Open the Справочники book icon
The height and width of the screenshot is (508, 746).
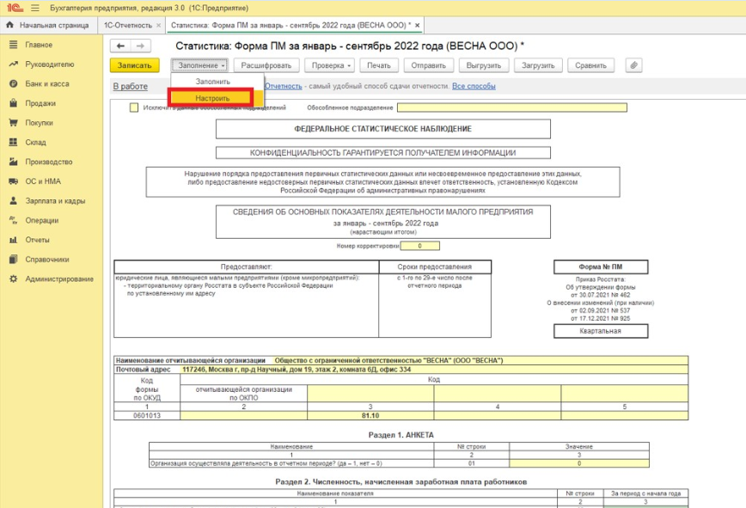14,260
